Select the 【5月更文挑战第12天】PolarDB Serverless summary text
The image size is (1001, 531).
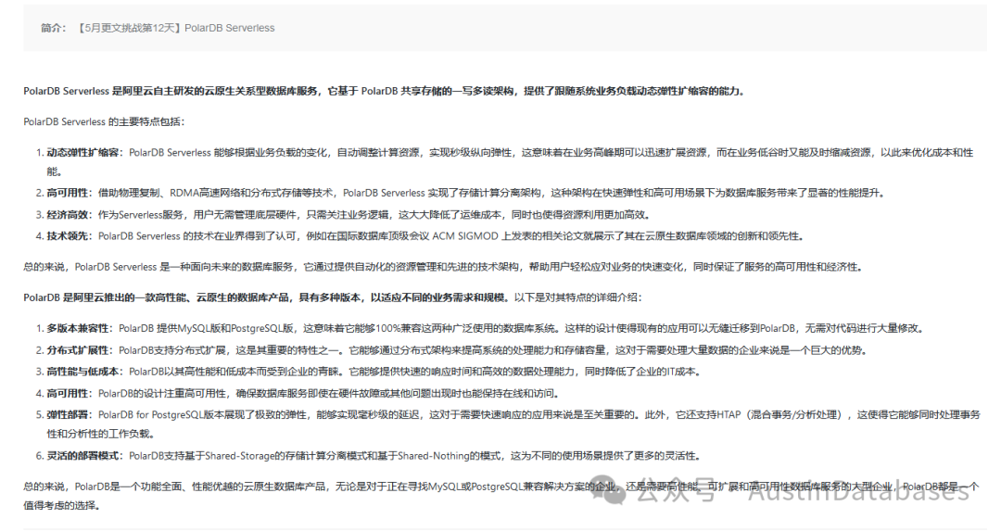coord(175,28)
